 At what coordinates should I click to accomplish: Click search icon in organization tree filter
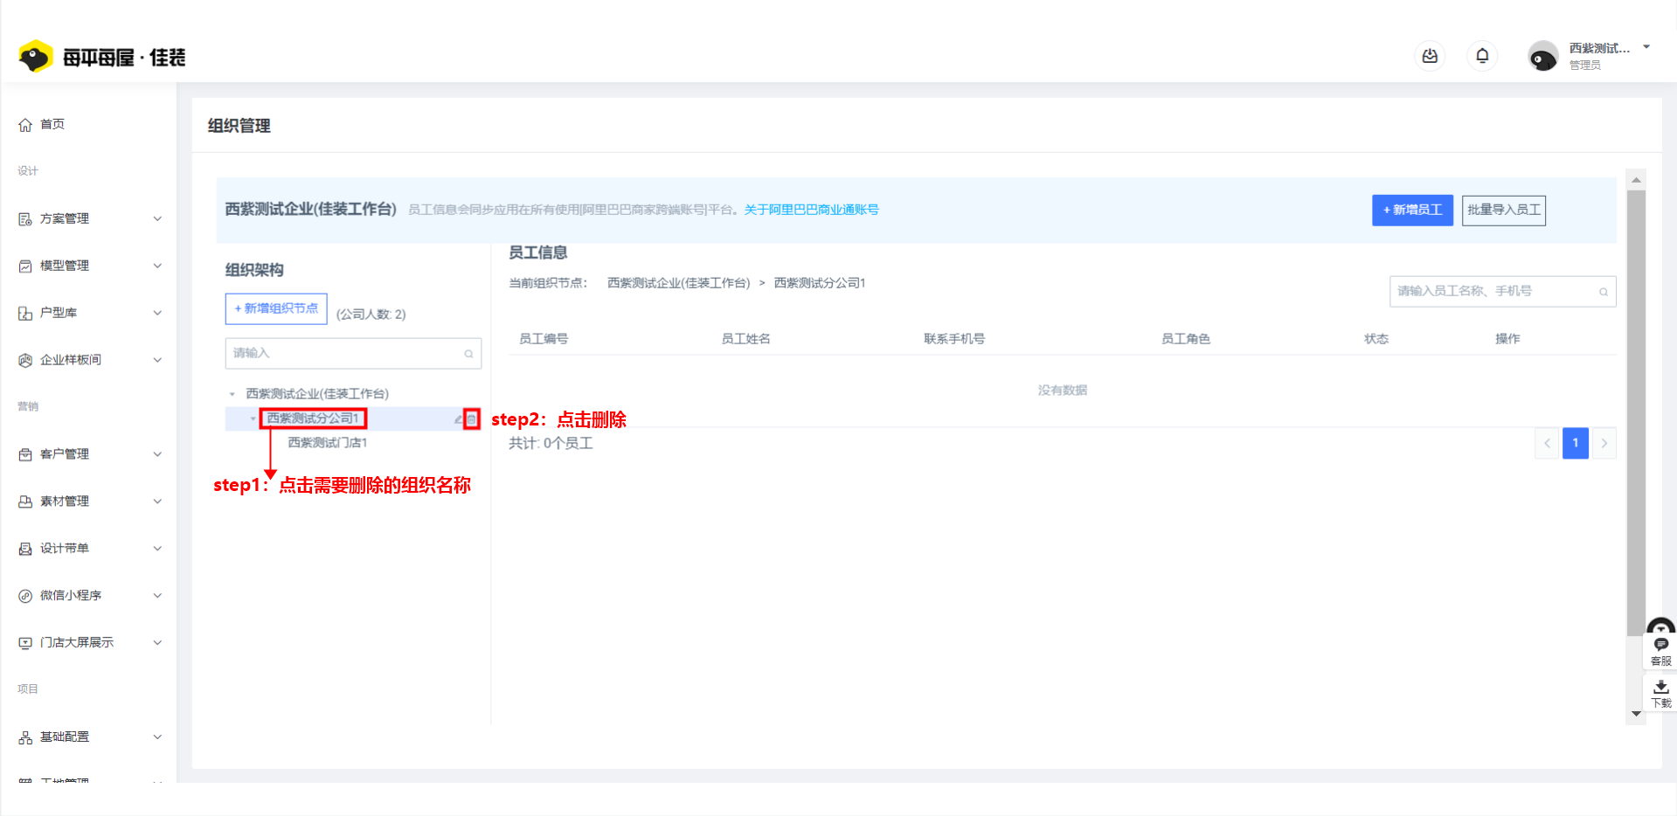[468, 354]
